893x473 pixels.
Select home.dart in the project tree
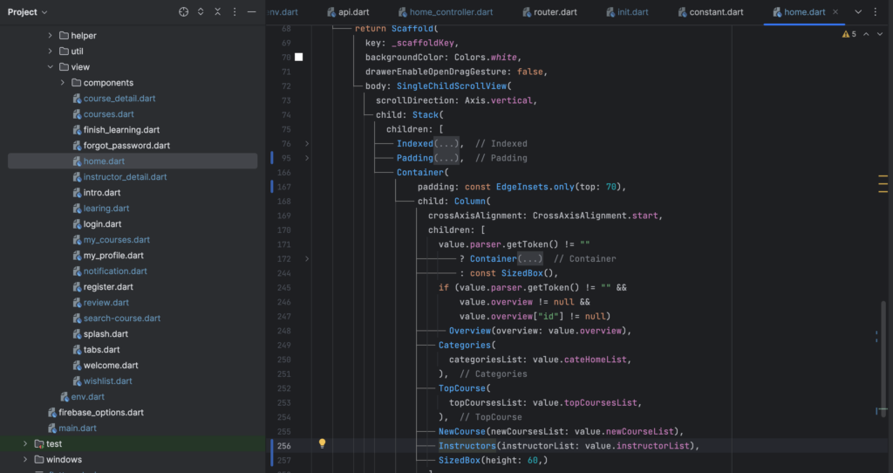(x=133, y=161)
